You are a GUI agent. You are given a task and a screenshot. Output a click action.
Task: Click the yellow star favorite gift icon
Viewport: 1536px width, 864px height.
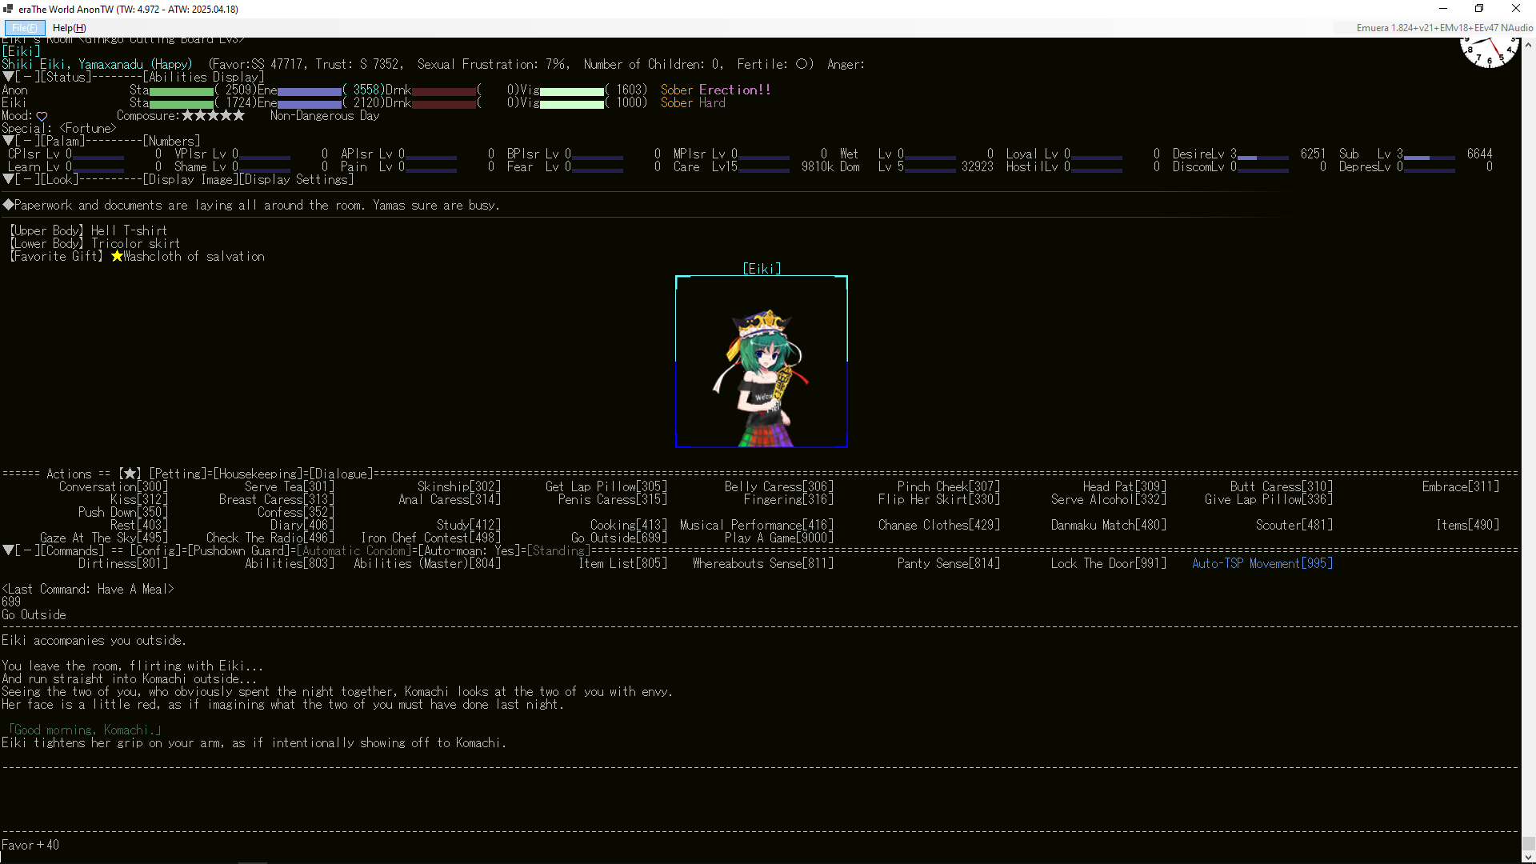click(117, 256)
